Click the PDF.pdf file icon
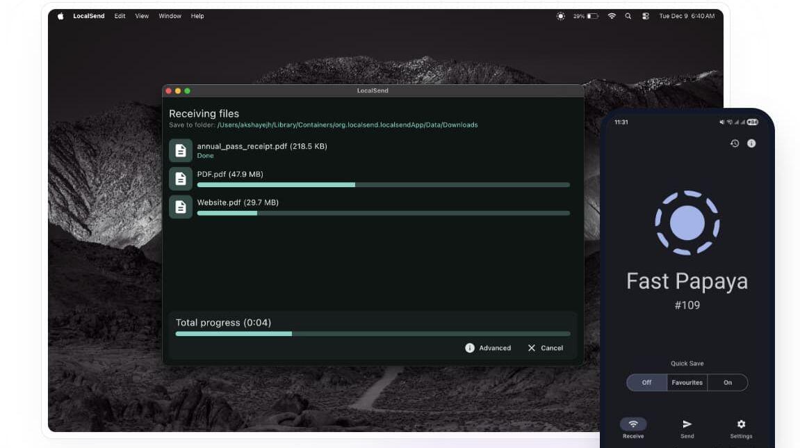This screenshot has height=448, width=800. 181,179
